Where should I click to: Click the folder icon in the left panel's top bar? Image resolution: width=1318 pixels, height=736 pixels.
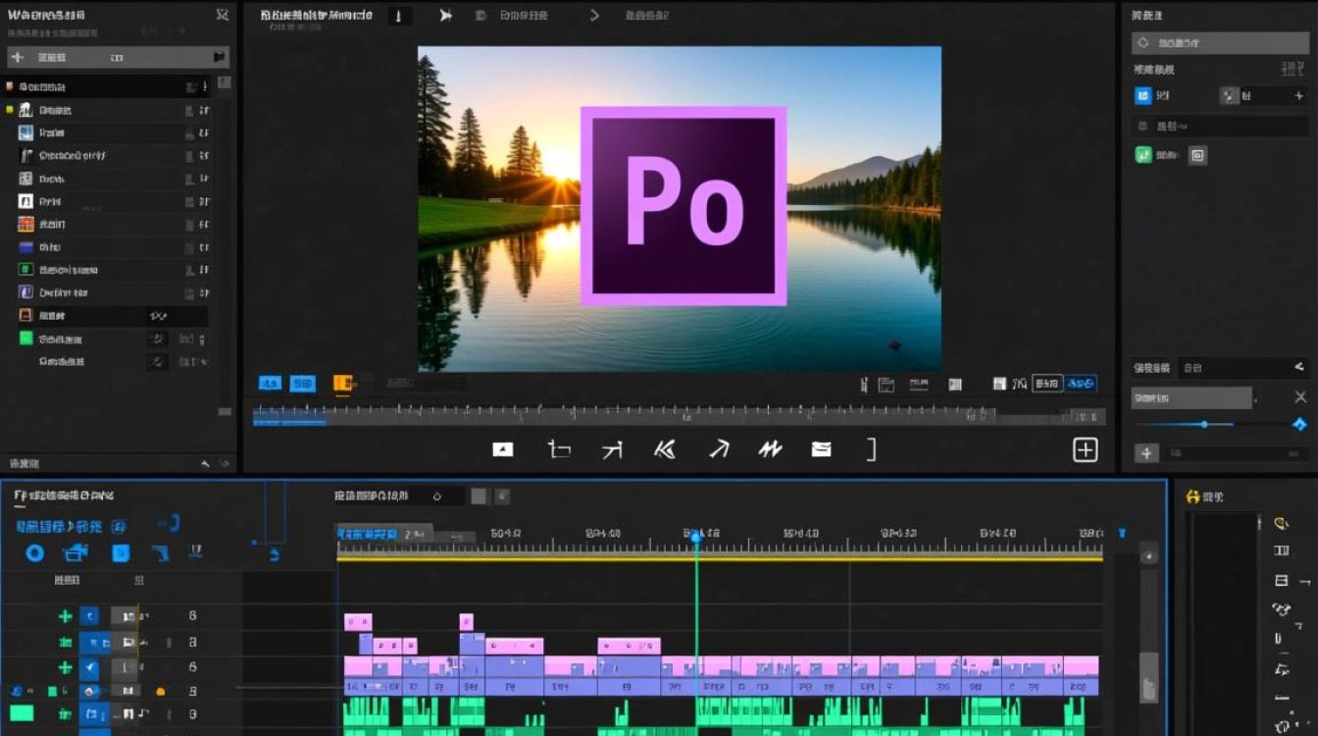pos(220,57)
